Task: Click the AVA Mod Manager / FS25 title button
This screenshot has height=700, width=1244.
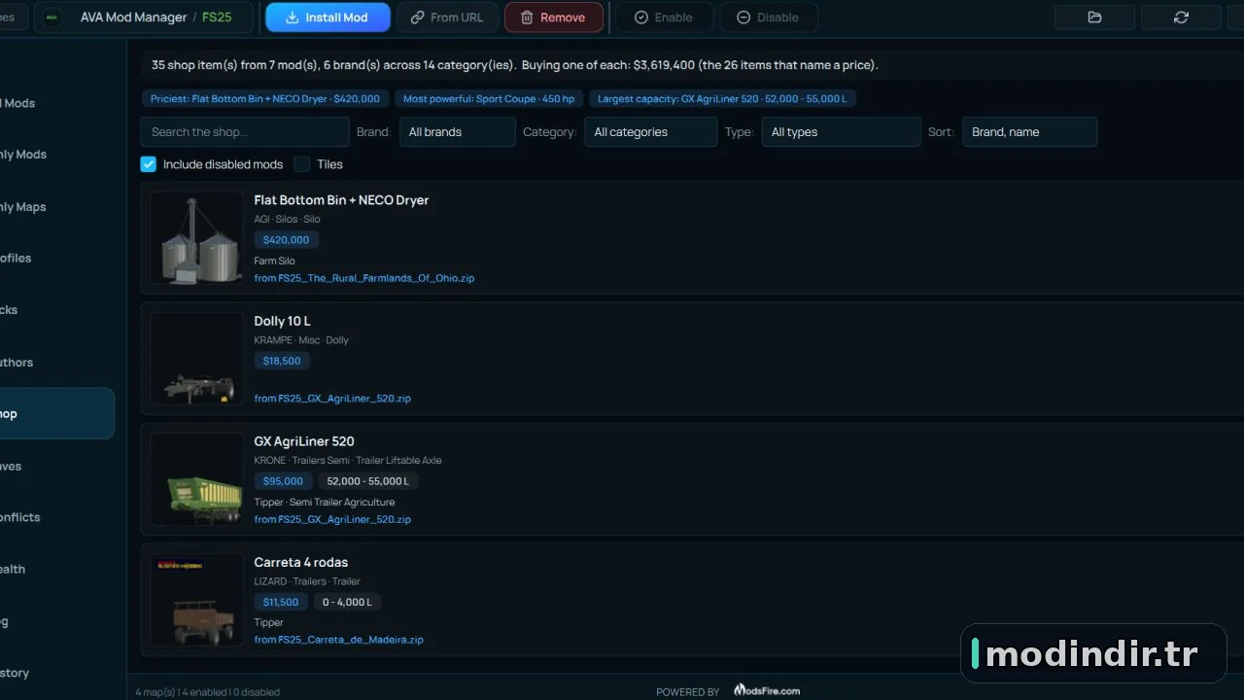Action: (144, 17)
